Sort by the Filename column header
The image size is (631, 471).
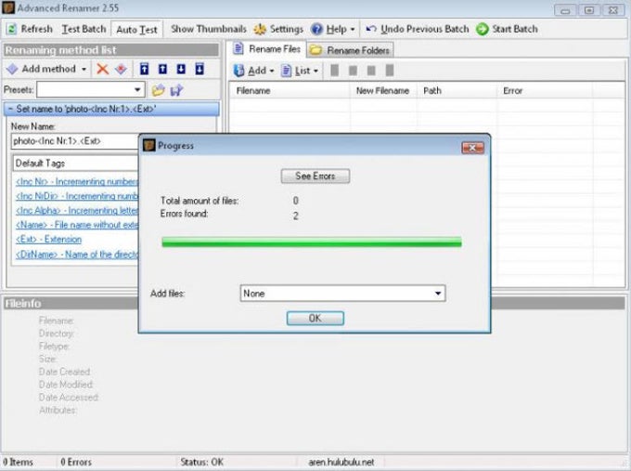(x=290, y=91)
